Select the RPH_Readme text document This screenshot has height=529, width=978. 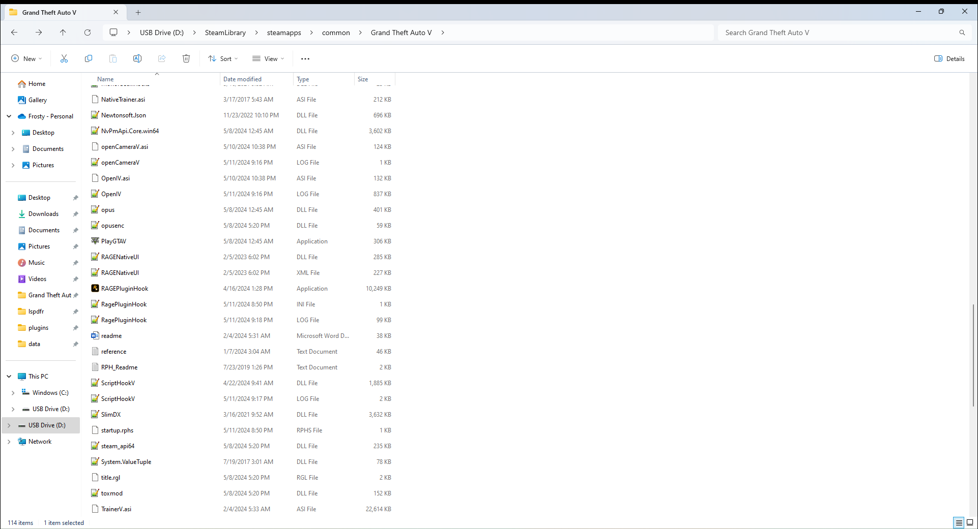[119, 367]
